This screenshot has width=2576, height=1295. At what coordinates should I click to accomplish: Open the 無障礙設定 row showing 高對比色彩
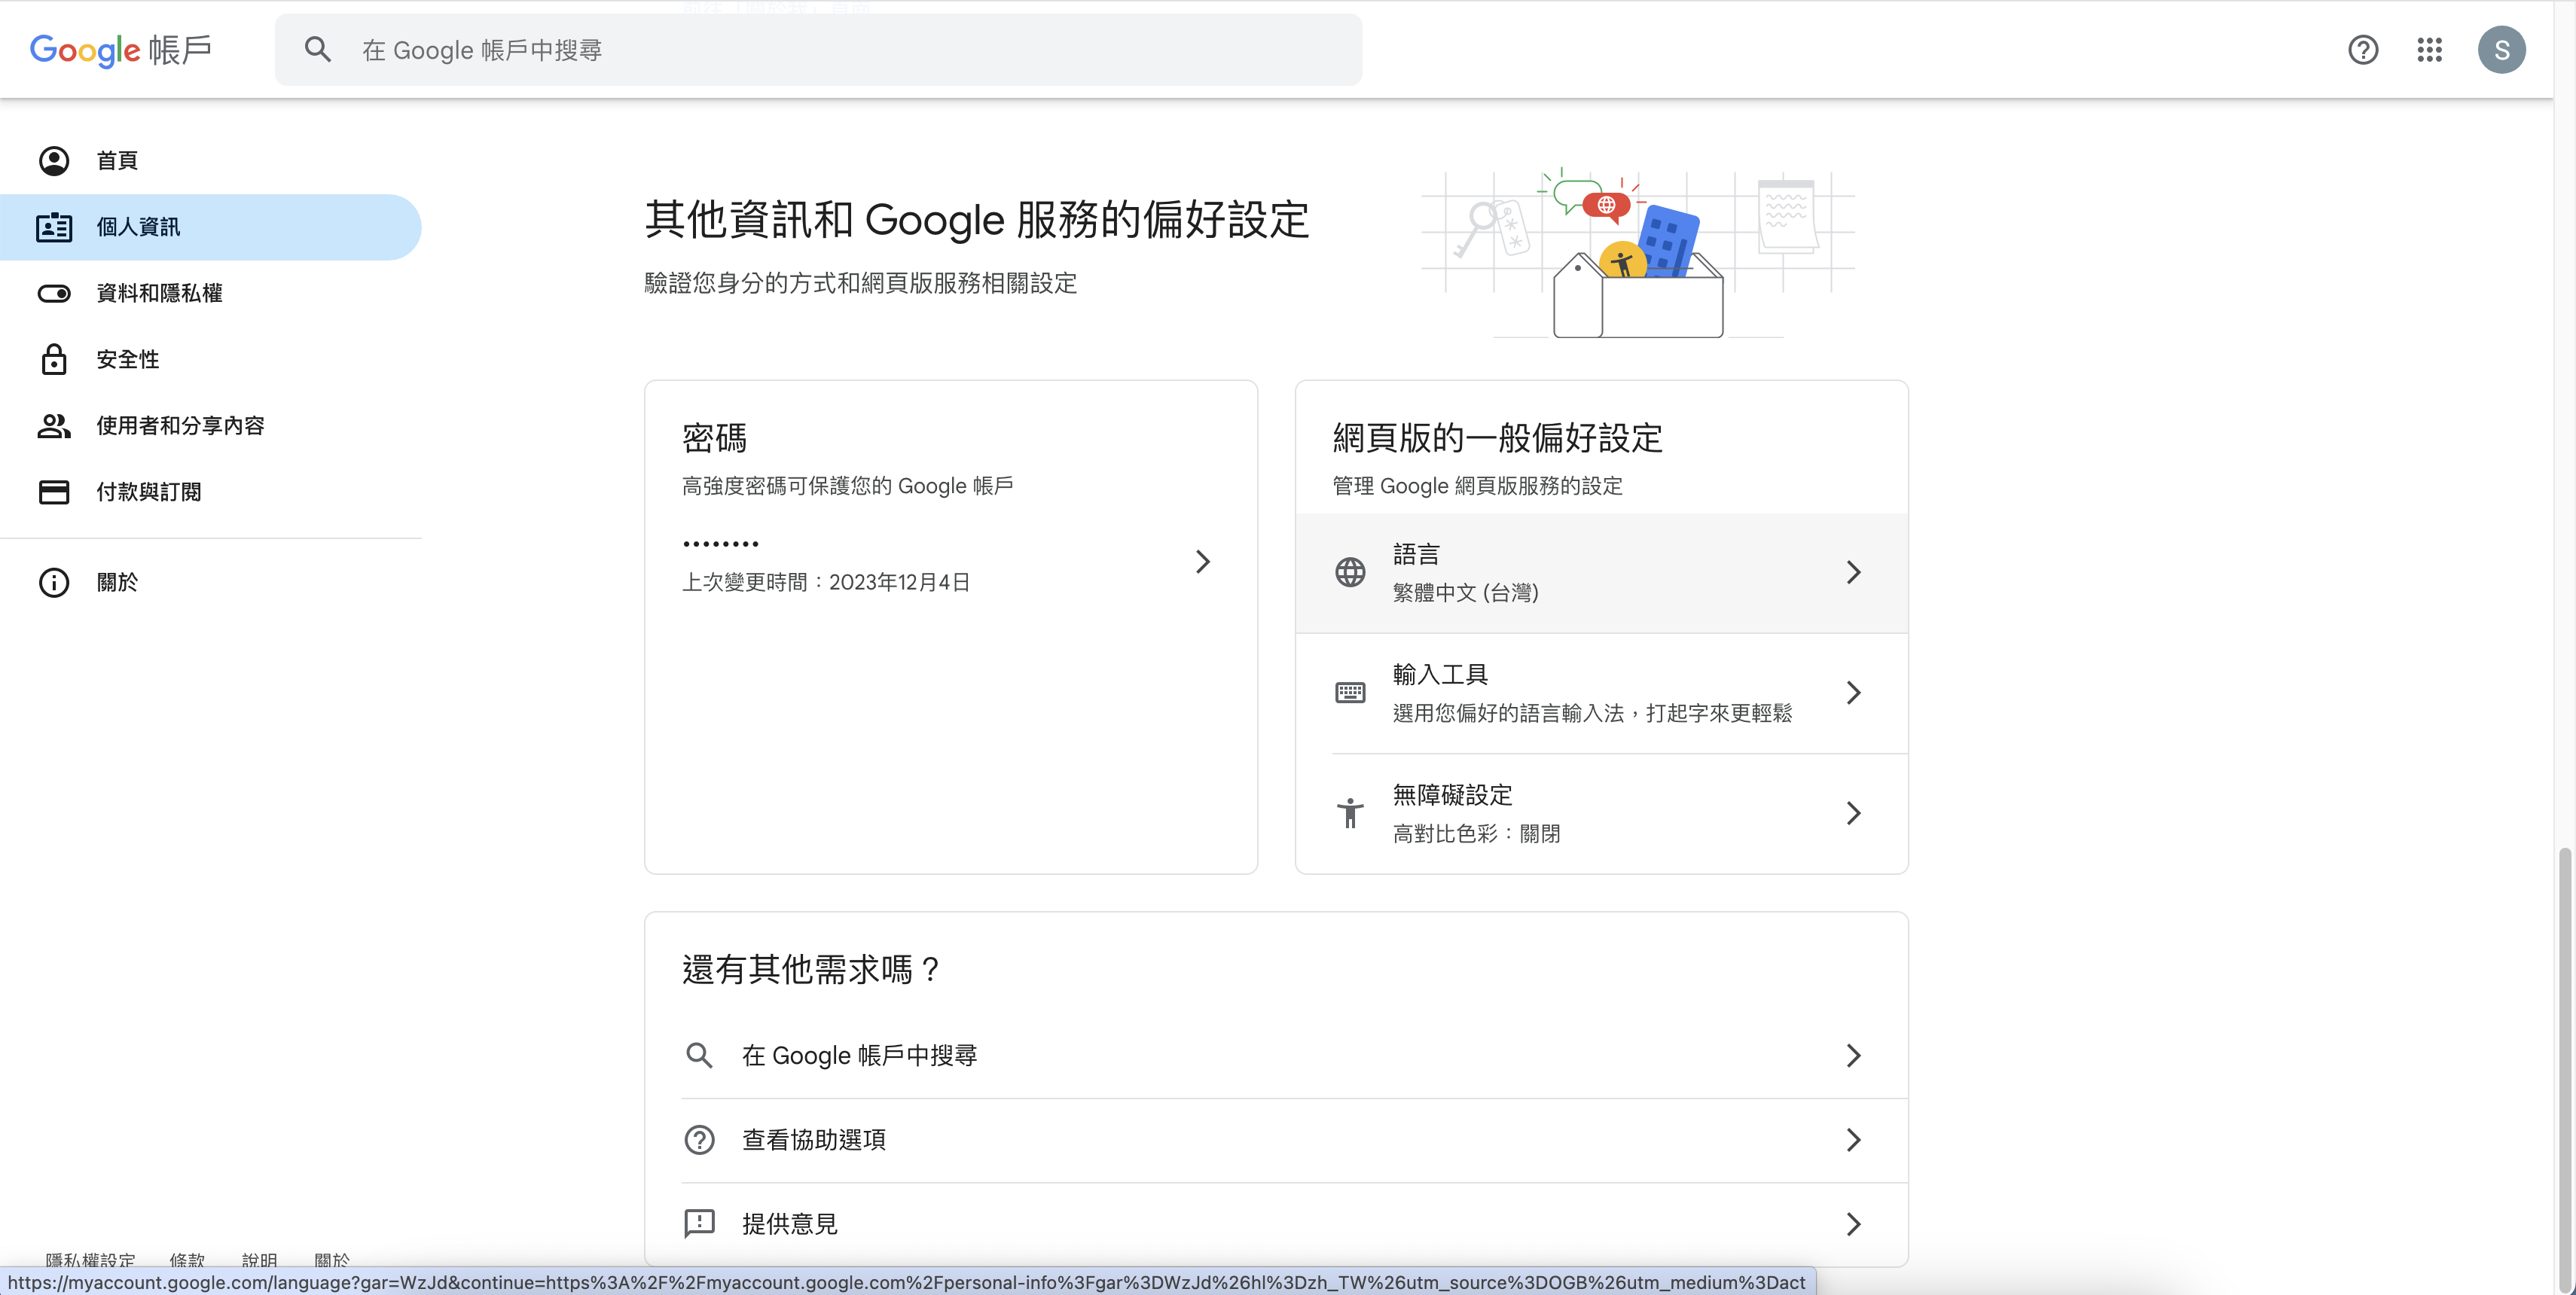pos(1600,813)
